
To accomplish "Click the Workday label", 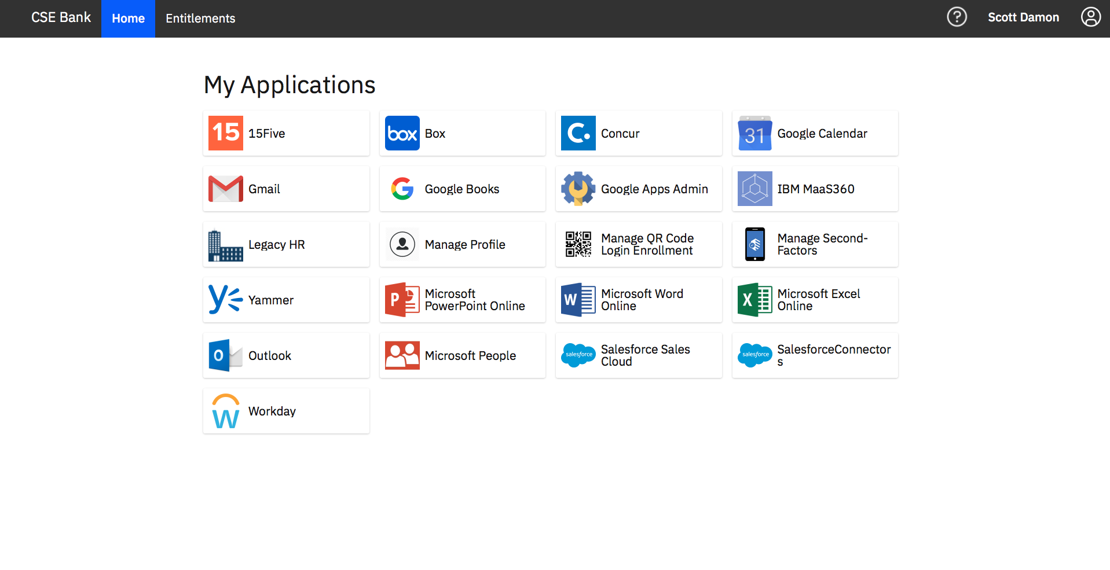I will tap(272, 411).
